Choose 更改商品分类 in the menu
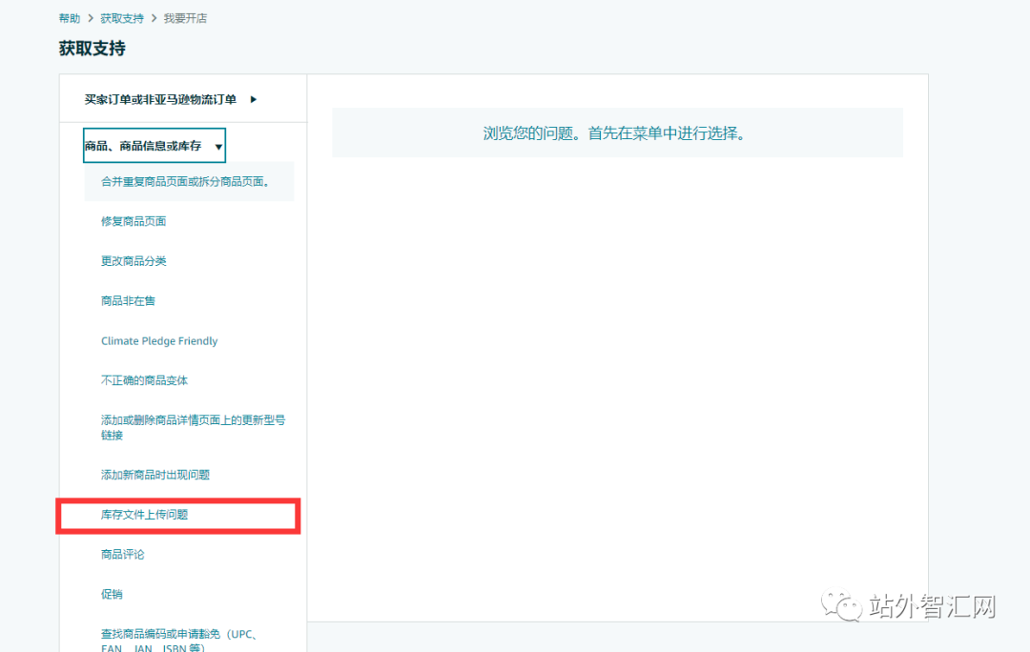 [134, 261]
